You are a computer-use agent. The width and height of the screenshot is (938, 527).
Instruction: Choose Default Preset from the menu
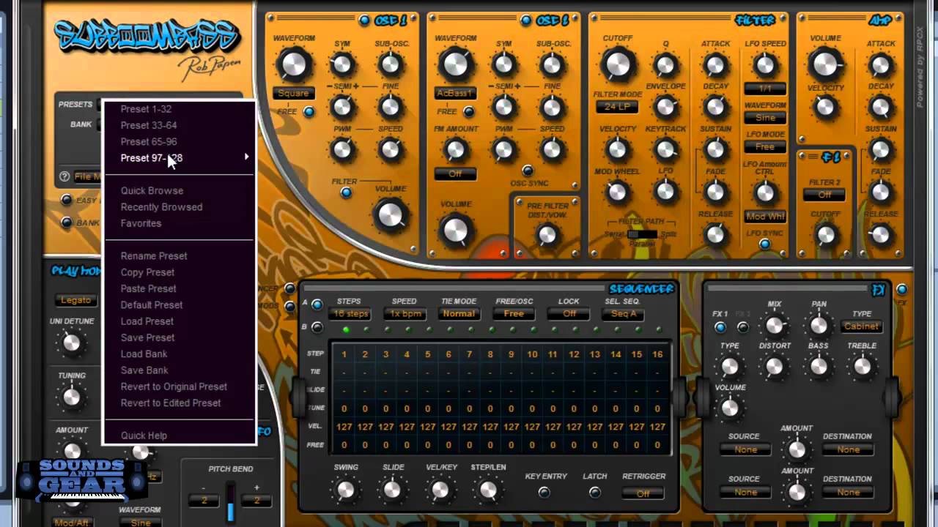pos(152,304)
